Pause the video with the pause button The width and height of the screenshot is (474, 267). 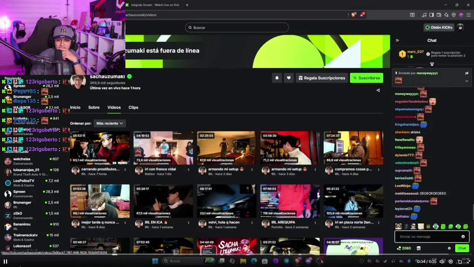[x=5, y=261]
